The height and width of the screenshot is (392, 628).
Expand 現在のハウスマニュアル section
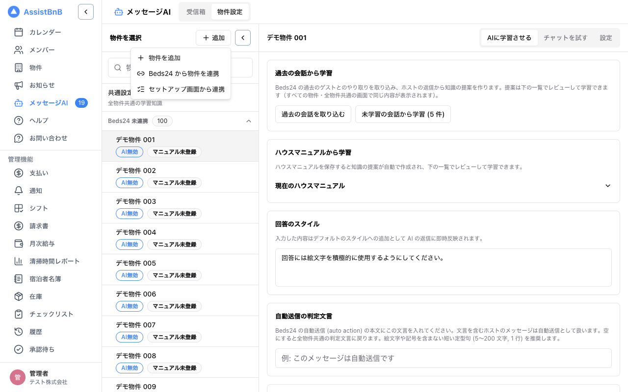pyautogui.click(x=444, y=186)
